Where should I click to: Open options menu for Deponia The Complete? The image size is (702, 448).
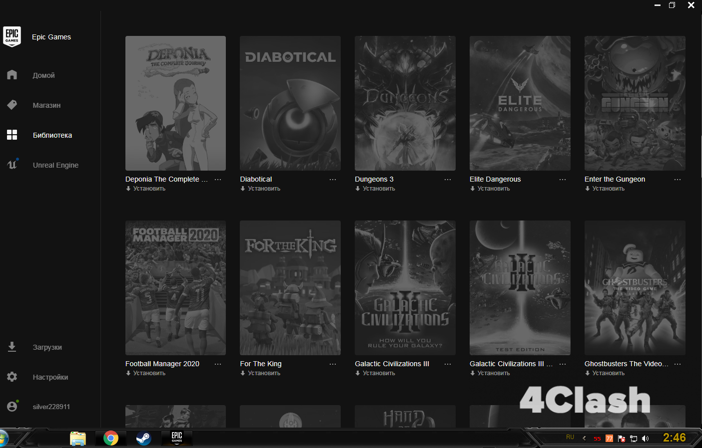(x=218, y=180)
